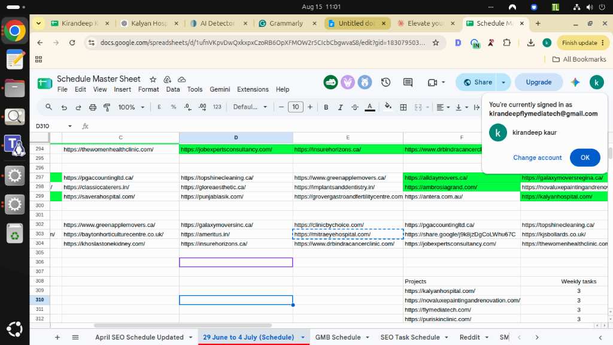Toggle bold formatting
Viewport: 613px width, 345px height.
pyautogui.click(x=326, y=107)
